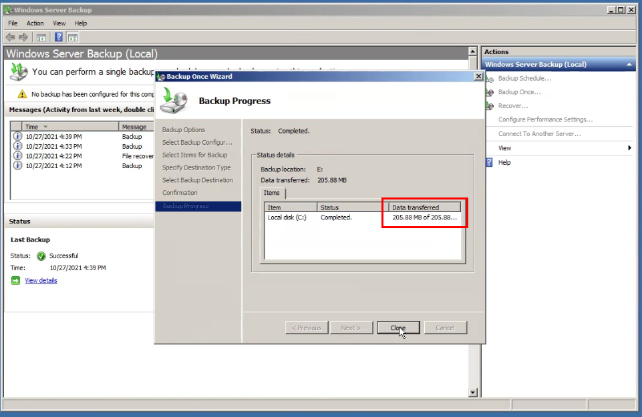This screenshot has height=417, width=642.
Task: Click the Backup Progress disk header icon
Action: 174,101
